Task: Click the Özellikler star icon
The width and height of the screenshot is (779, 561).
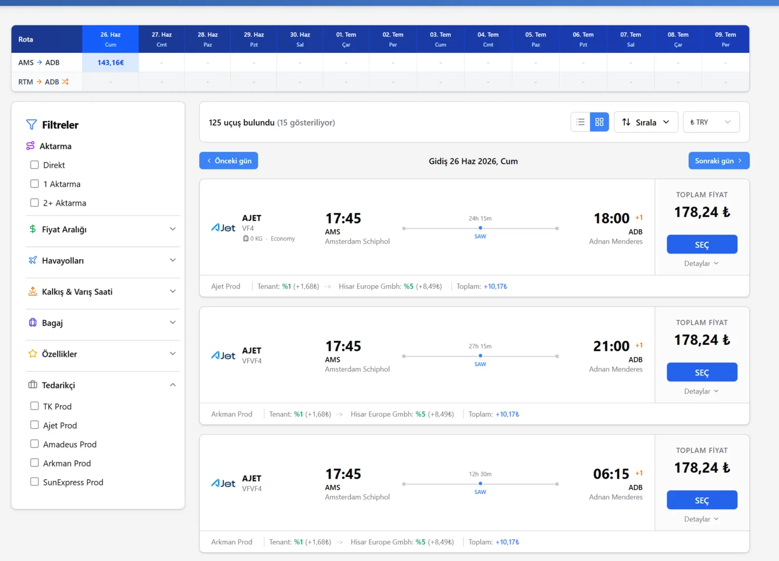Action: pos(33,354)
